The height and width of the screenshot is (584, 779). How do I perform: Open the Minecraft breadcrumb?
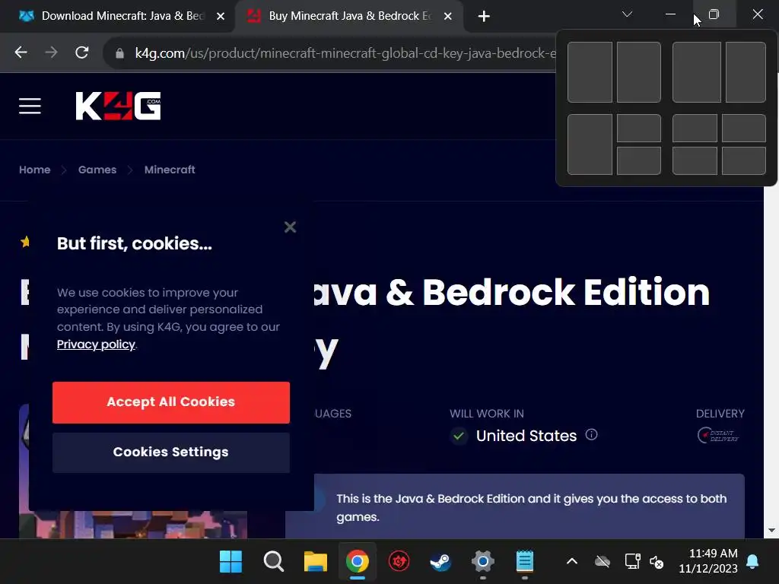pyautogui.click(x=170, y=170)
